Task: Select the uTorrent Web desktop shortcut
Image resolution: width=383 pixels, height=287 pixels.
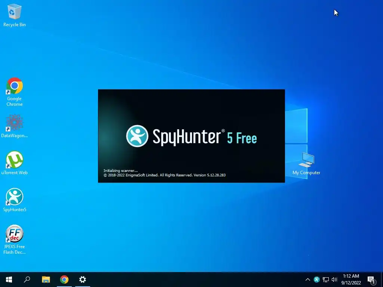Action: coord(15,163)
